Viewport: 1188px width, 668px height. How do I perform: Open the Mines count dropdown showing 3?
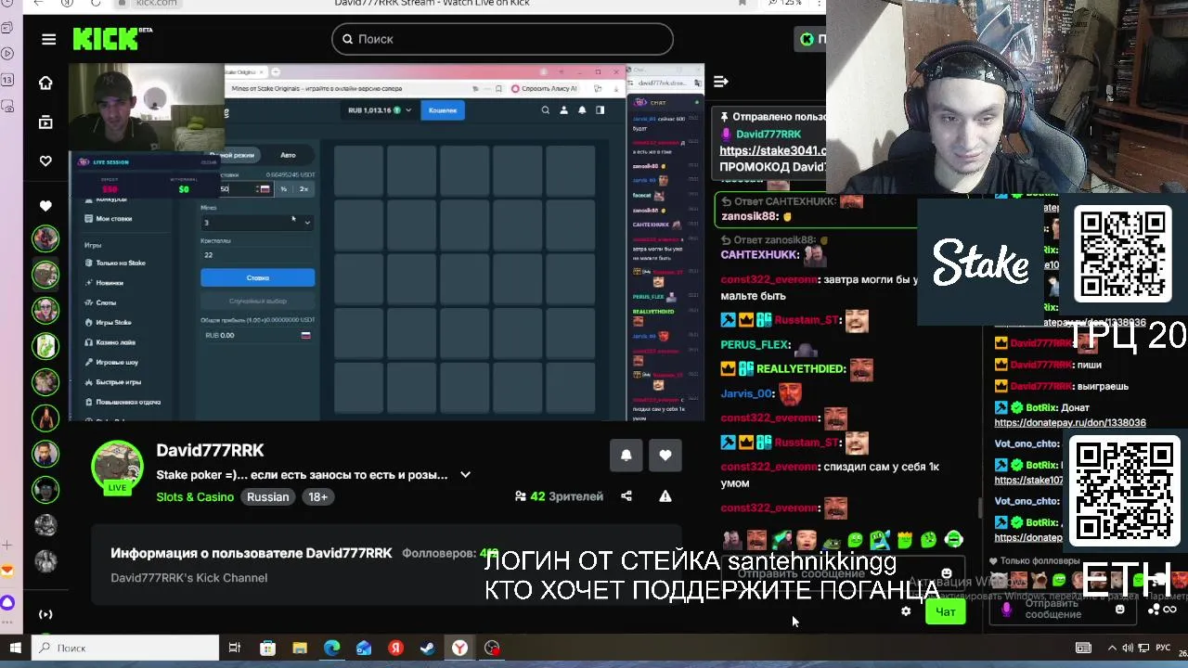pyautogui.click(x=257, y=222)
